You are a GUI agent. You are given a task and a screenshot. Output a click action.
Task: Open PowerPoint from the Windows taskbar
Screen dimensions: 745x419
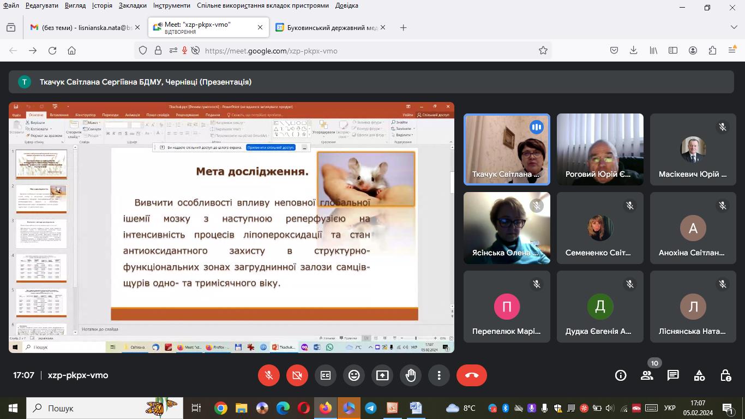coord(392,408)
